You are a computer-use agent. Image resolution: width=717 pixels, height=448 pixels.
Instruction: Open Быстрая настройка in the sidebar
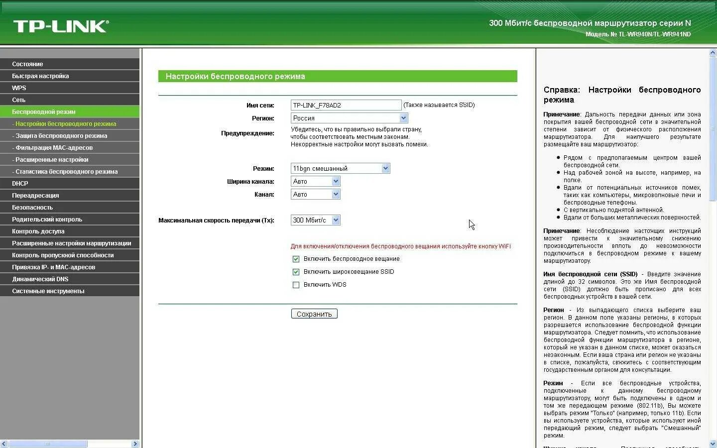click(70, 76)
